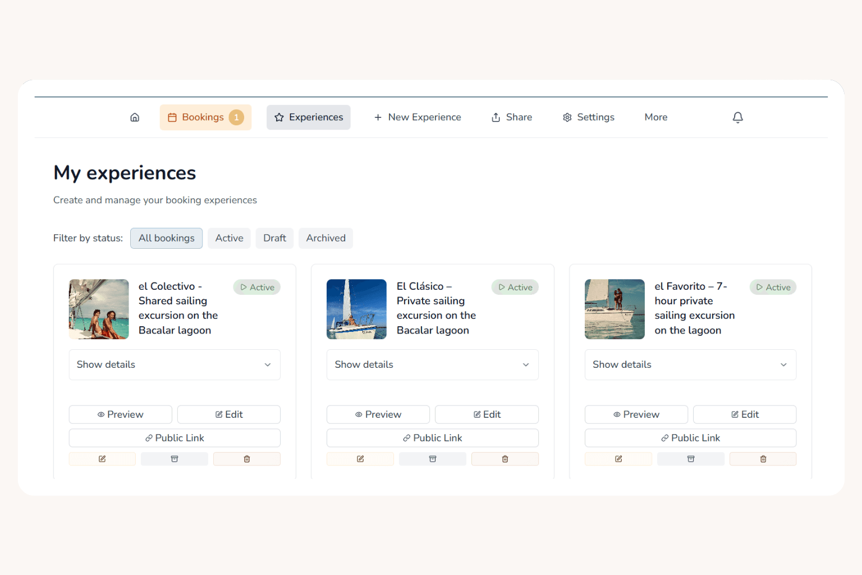Archive the el Colectivo experience
This screenshot has height=575, width=862.
click(x=175, y=459)
